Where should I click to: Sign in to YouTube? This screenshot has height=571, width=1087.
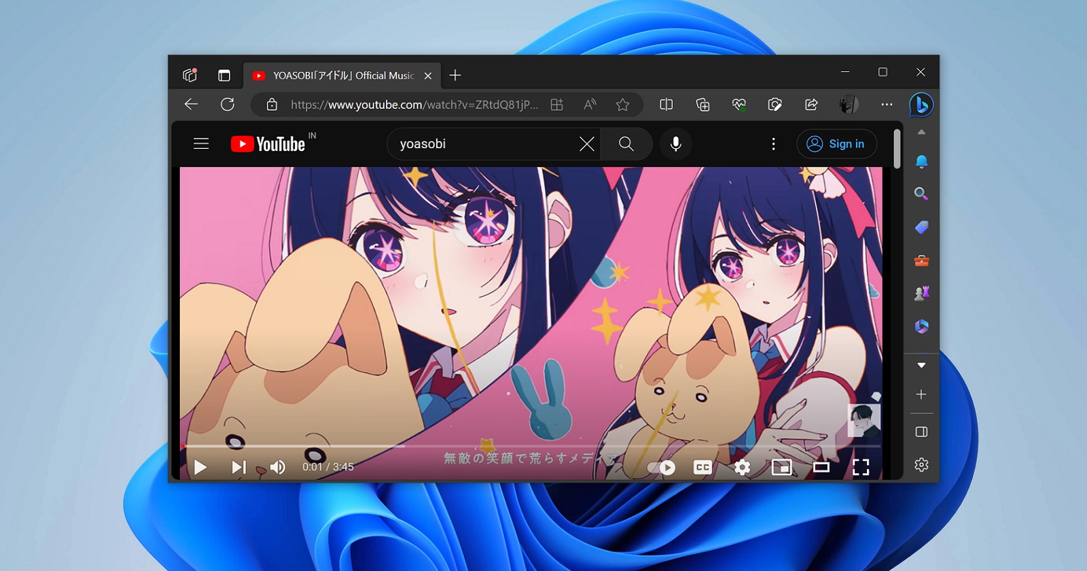tap(836, 144)
